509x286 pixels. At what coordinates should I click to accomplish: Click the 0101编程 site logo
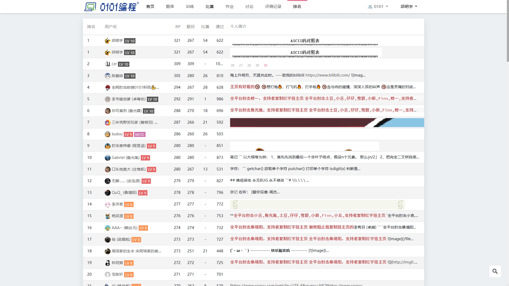[x=111, y=7]
